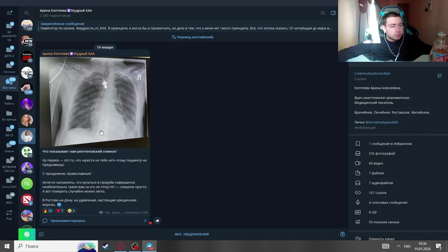
Task: Open the Windows notification center icon
Action: [439, 246]
